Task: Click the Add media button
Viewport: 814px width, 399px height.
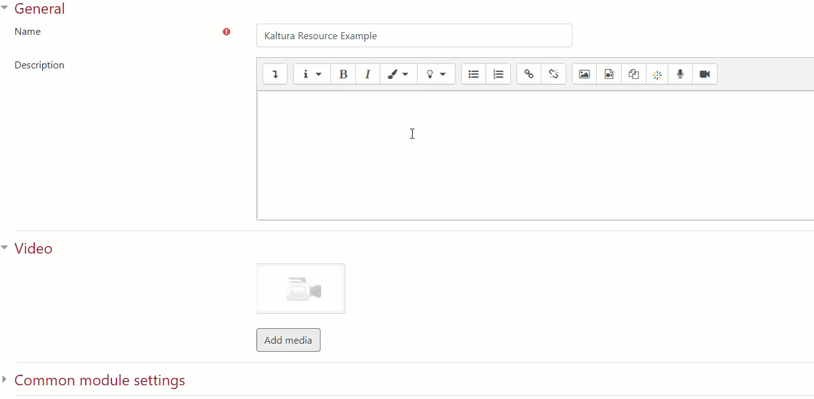Action: point(288,340)
